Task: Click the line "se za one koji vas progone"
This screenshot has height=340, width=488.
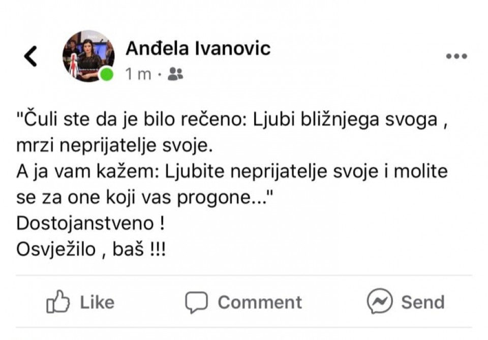Action: pos(143,197)
